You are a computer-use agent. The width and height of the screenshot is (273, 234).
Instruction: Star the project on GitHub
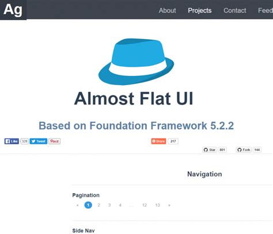[210, 149]
